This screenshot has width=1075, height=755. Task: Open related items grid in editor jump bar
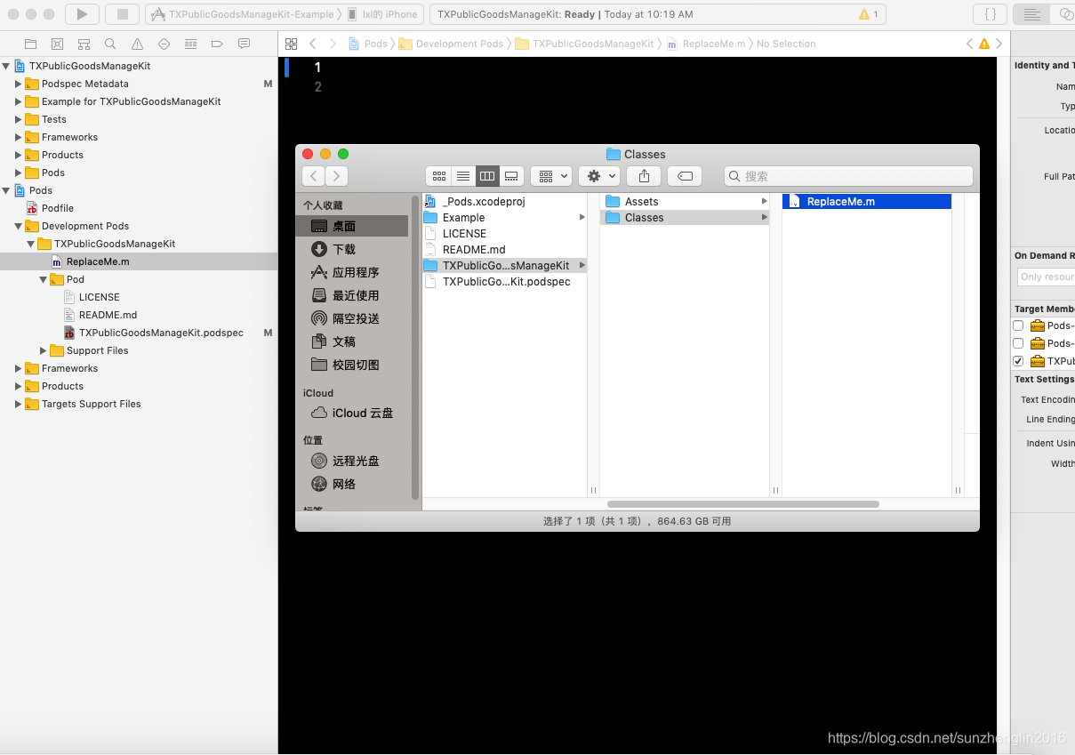coord(291,44)
